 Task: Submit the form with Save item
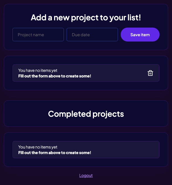click(140, 35)
